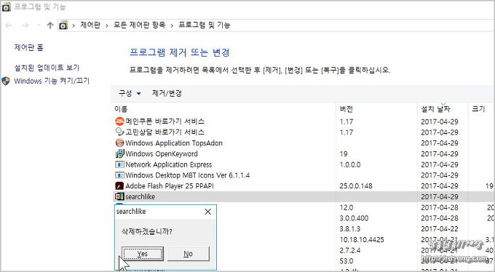Open Windows 기능 켜기/끄기 link
This screenshot has width=495, height=272.
coord(52,81)
